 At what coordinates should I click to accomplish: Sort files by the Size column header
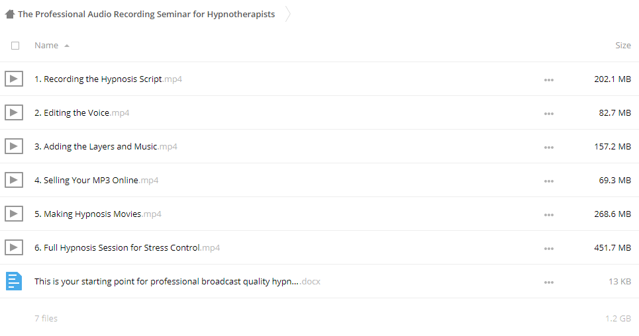[622, 46]
